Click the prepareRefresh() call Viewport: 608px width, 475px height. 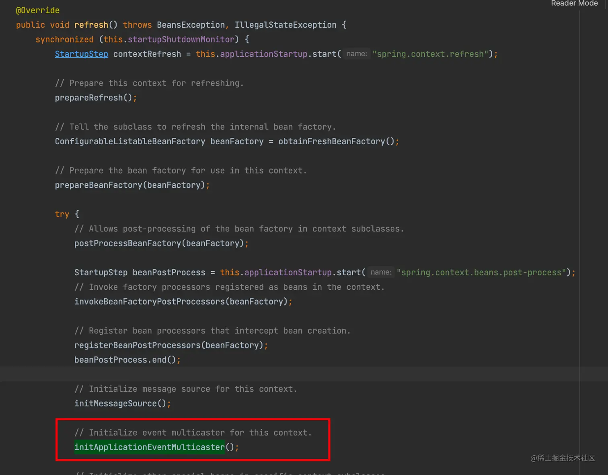click(x=94, y=98)
